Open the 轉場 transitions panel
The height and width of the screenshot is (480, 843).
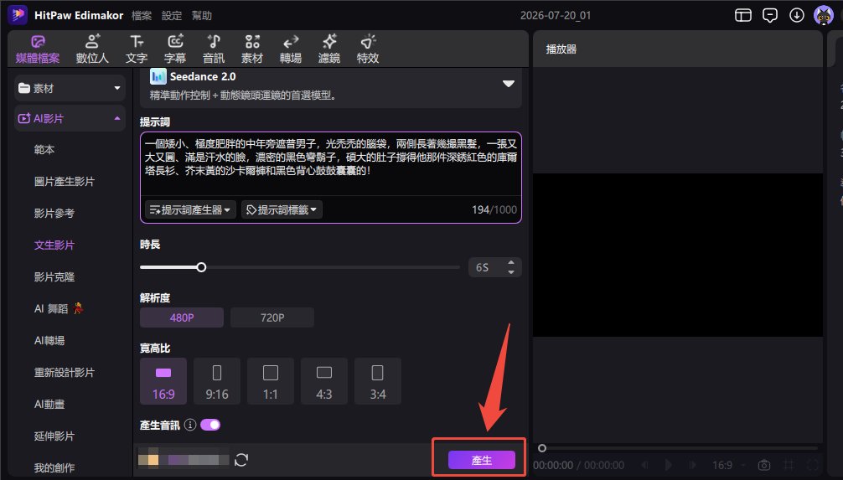pyautogui.click(x=291, y=49)
